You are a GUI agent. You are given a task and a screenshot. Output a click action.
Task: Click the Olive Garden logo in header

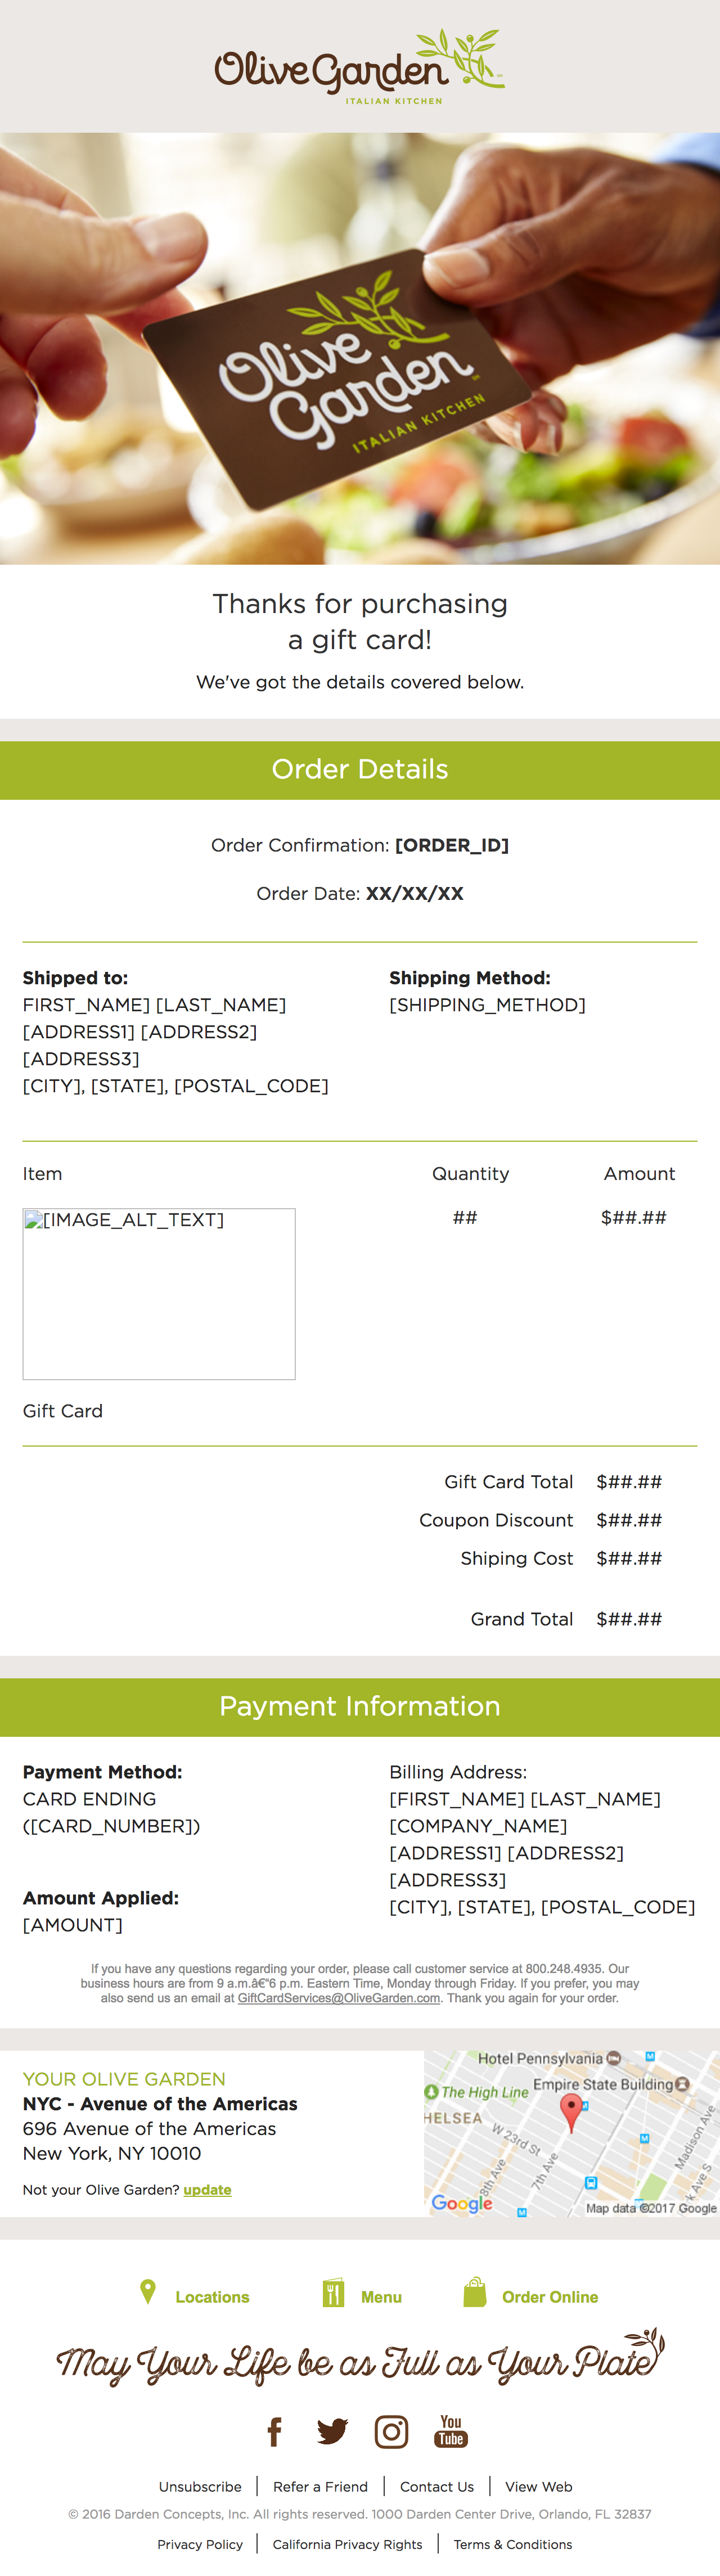(359, 67)
